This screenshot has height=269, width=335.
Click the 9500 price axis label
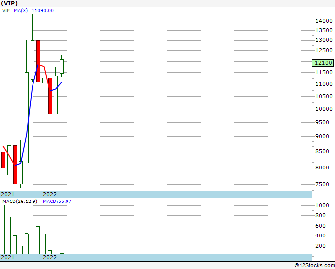[322, 122]
